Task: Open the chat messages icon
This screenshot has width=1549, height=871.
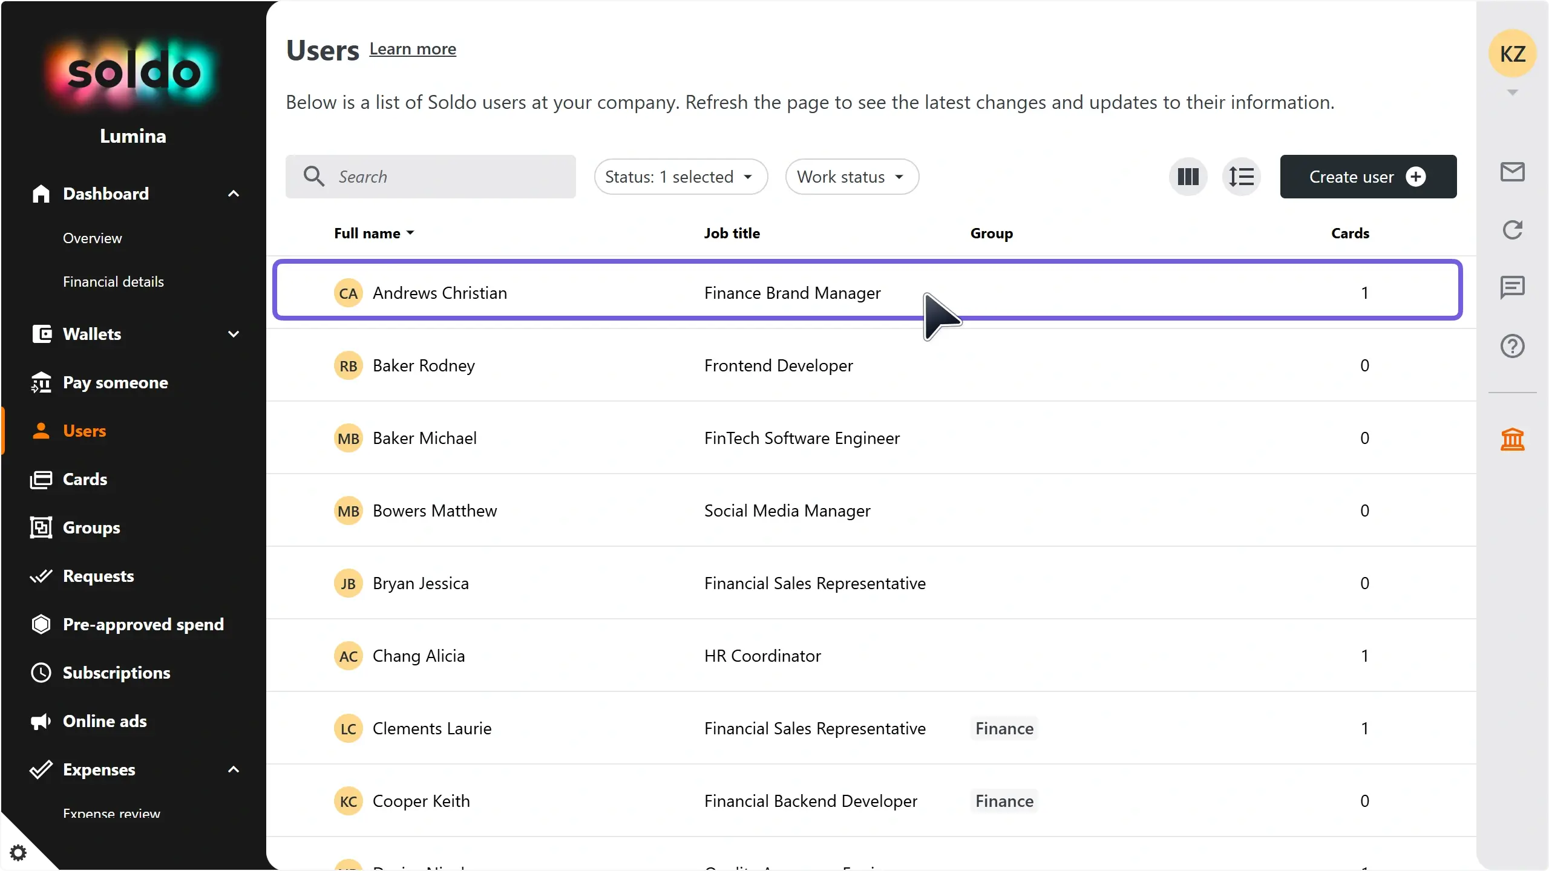Action: [x=1512, y=287]
